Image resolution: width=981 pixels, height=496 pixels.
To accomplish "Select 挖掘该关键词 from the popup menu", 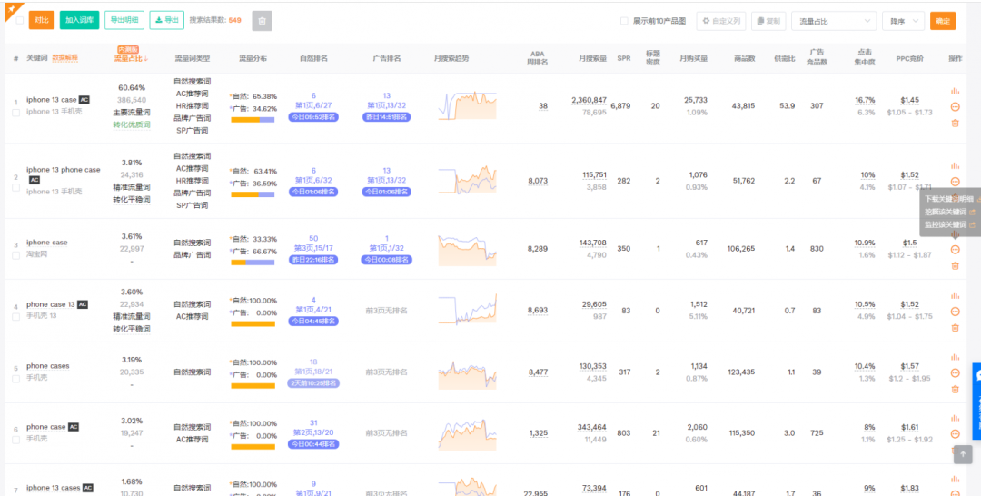I will click(x=948, y=212).
